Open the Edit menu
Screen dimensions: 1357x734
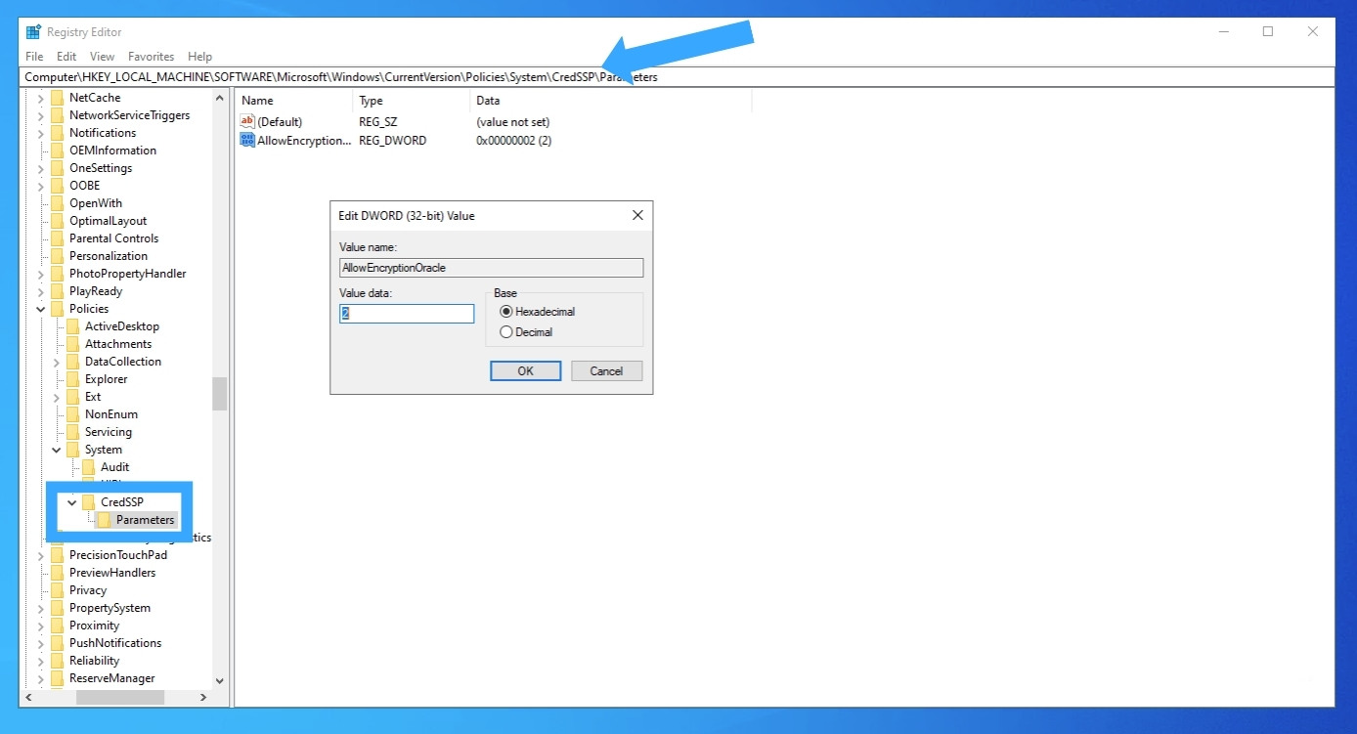[66, 57]
